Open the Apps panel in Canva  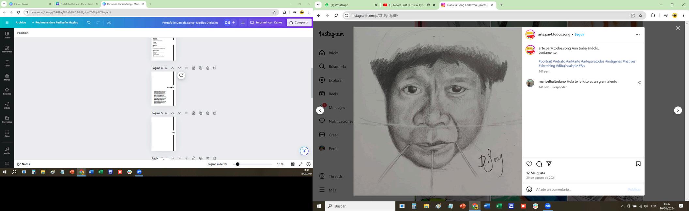pyautogui.click(x=7, y=133)
